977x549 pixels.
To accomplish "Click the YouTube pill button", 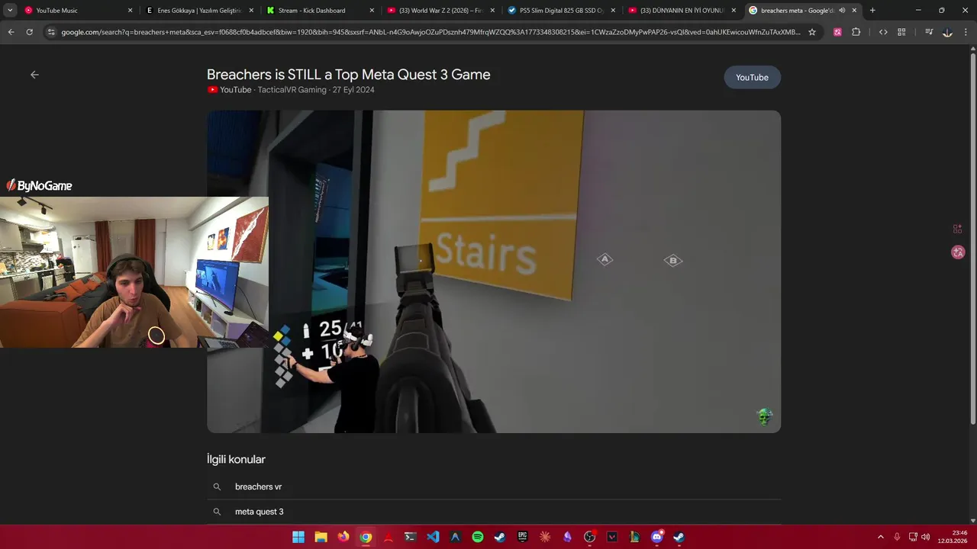I will (x=752, y=77).
